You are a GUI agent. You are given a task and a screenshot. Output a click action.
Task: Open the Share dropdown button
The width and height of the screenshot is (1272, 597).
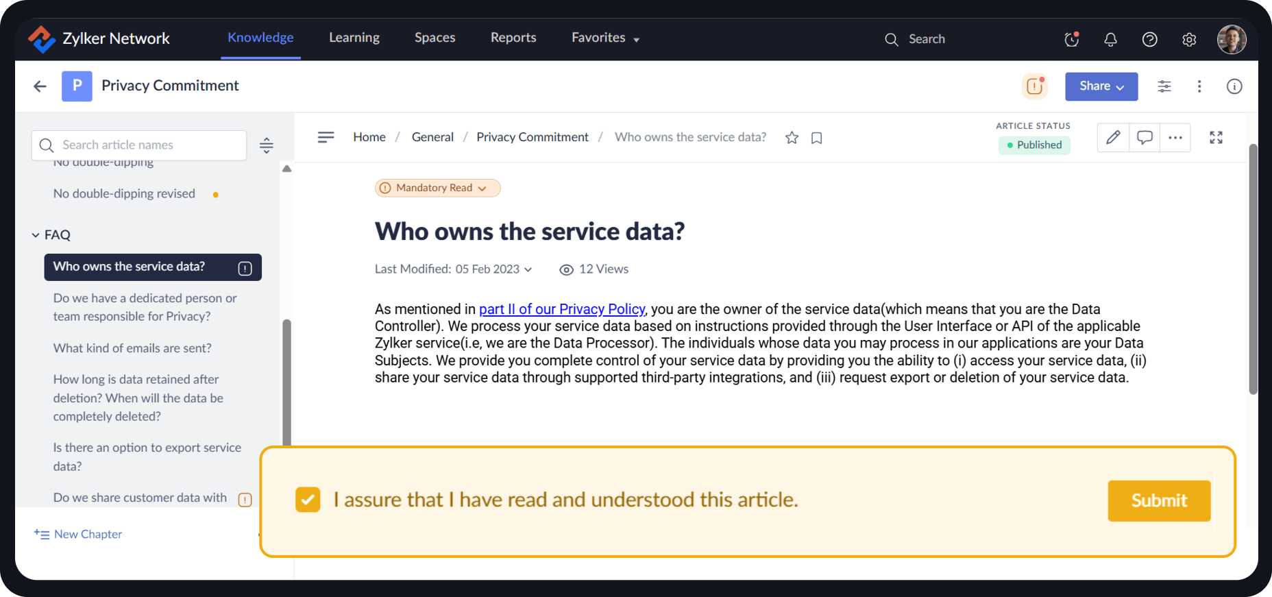click(x=1101, y=86)
